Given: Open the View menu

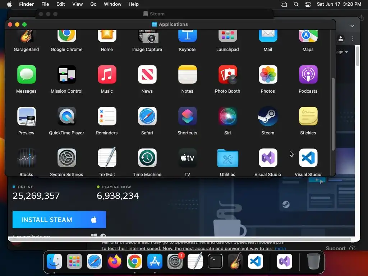Looking at the screenshot, I should pyautogui.click(x=78, y=4).
